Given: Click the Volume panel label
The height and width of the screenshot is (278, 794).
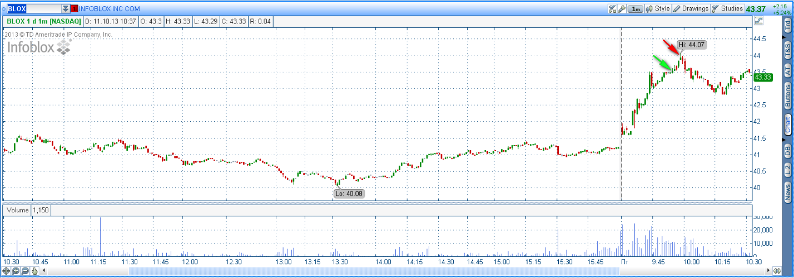Looking at the screenshot, I should 17,211.
